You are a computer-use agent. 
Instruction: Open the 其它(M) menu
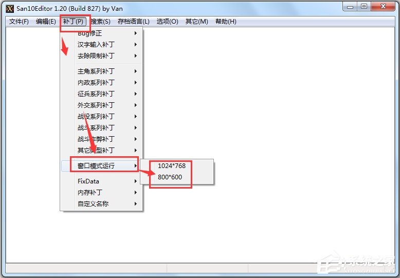197,22
